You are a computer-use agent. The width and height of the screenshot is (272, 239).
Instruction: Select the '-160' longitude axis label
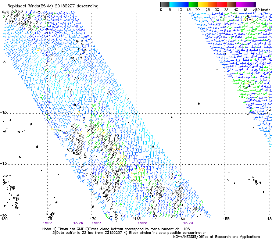[x=180, y=219]
